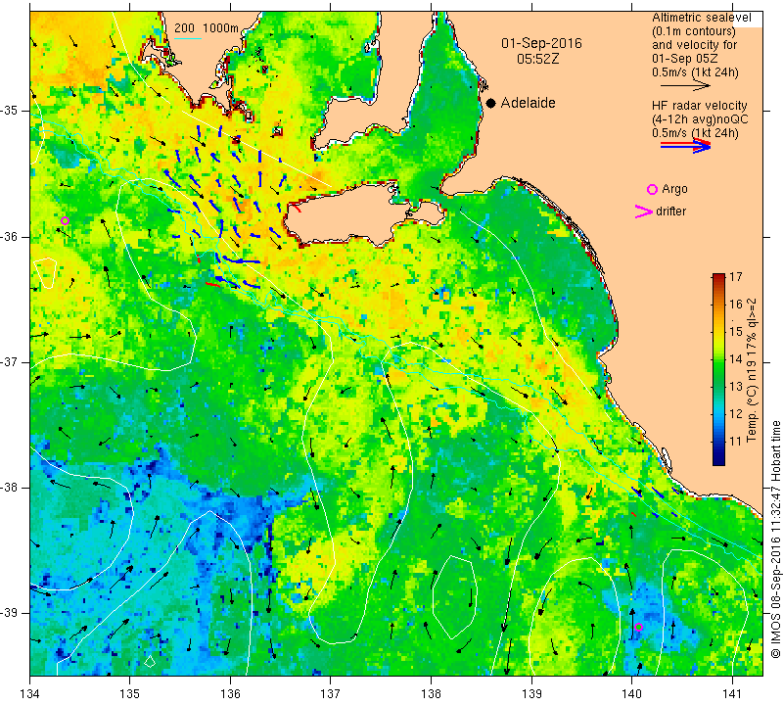The height and width of the screenshot is (705, 783).
Task: Click the vertical 'Temp. (°C)' colorbar title
Action: [751, 370]
